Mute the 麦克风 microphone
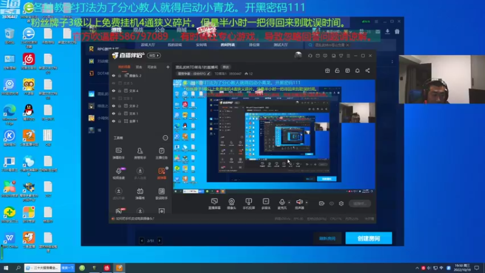The image size is (485, 273). [x=282, y=204]
